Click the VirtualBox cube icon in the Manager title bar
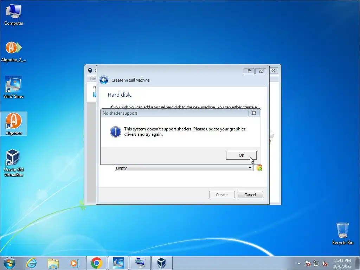360x270 pixels. (x=90, y=70)
